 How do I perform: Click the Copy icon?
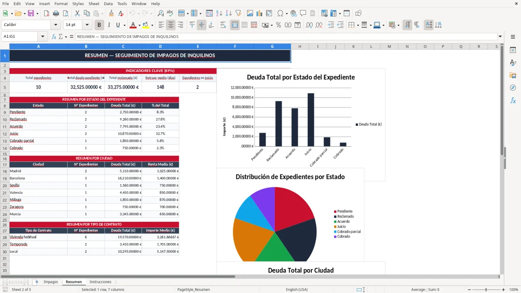(x=87, y=13)
